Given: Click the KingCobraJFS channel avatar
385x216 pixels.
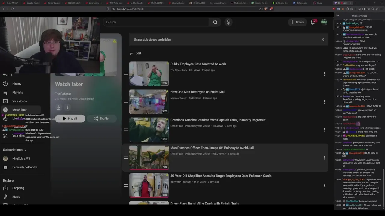Looking at the screenshot, I should pyautogui.click(x=5, y=158).
